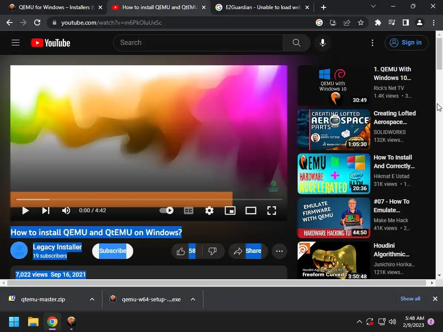This screenshot has height=332, width=443.
Task: Open the player settings gear
Action: click(209, 211)
